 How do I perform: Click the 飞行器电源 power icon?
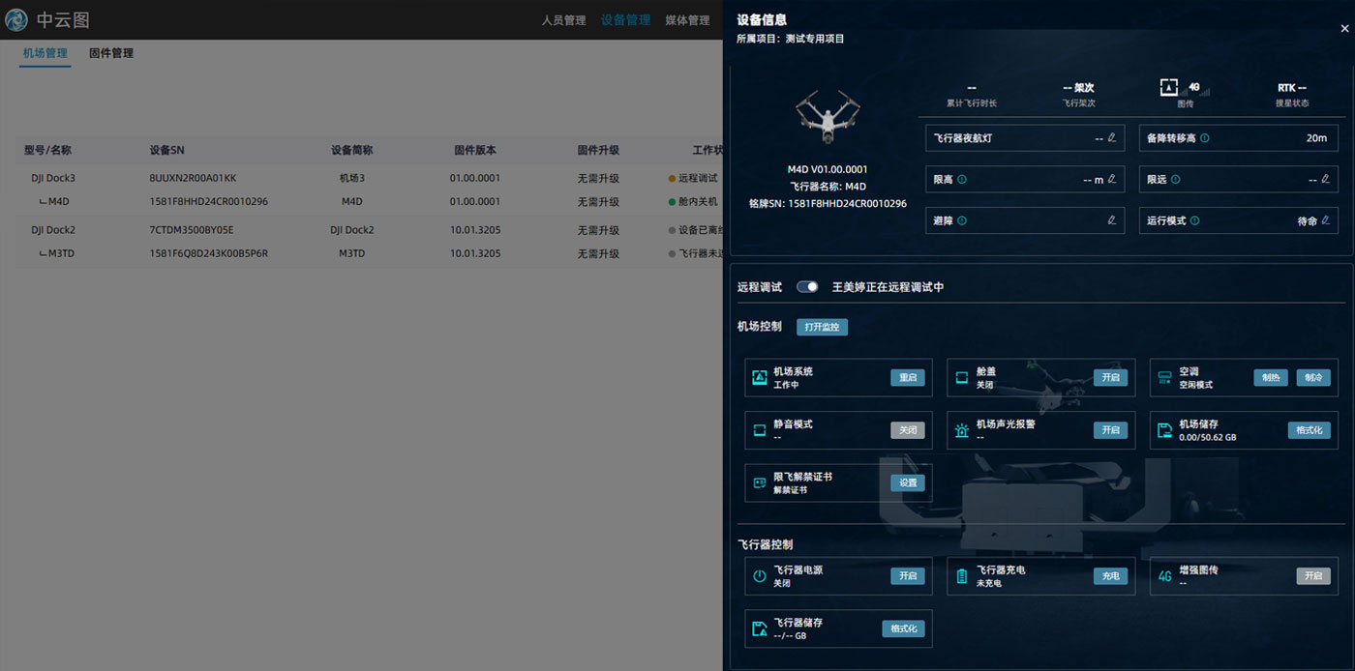pos(760,576)
